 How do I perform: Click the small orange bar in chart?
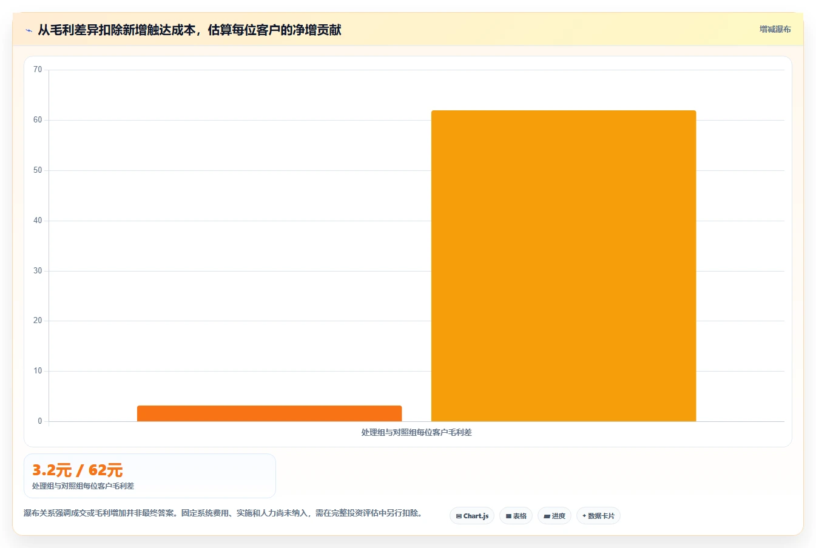pos(269,413)
